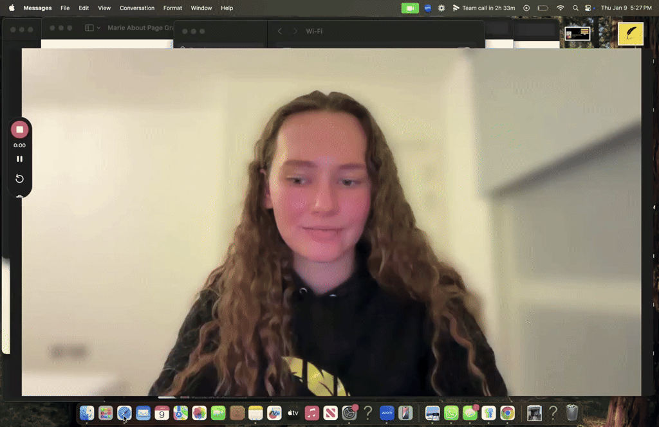Click the Now Playing icon in menu bar

coord(526,8)
